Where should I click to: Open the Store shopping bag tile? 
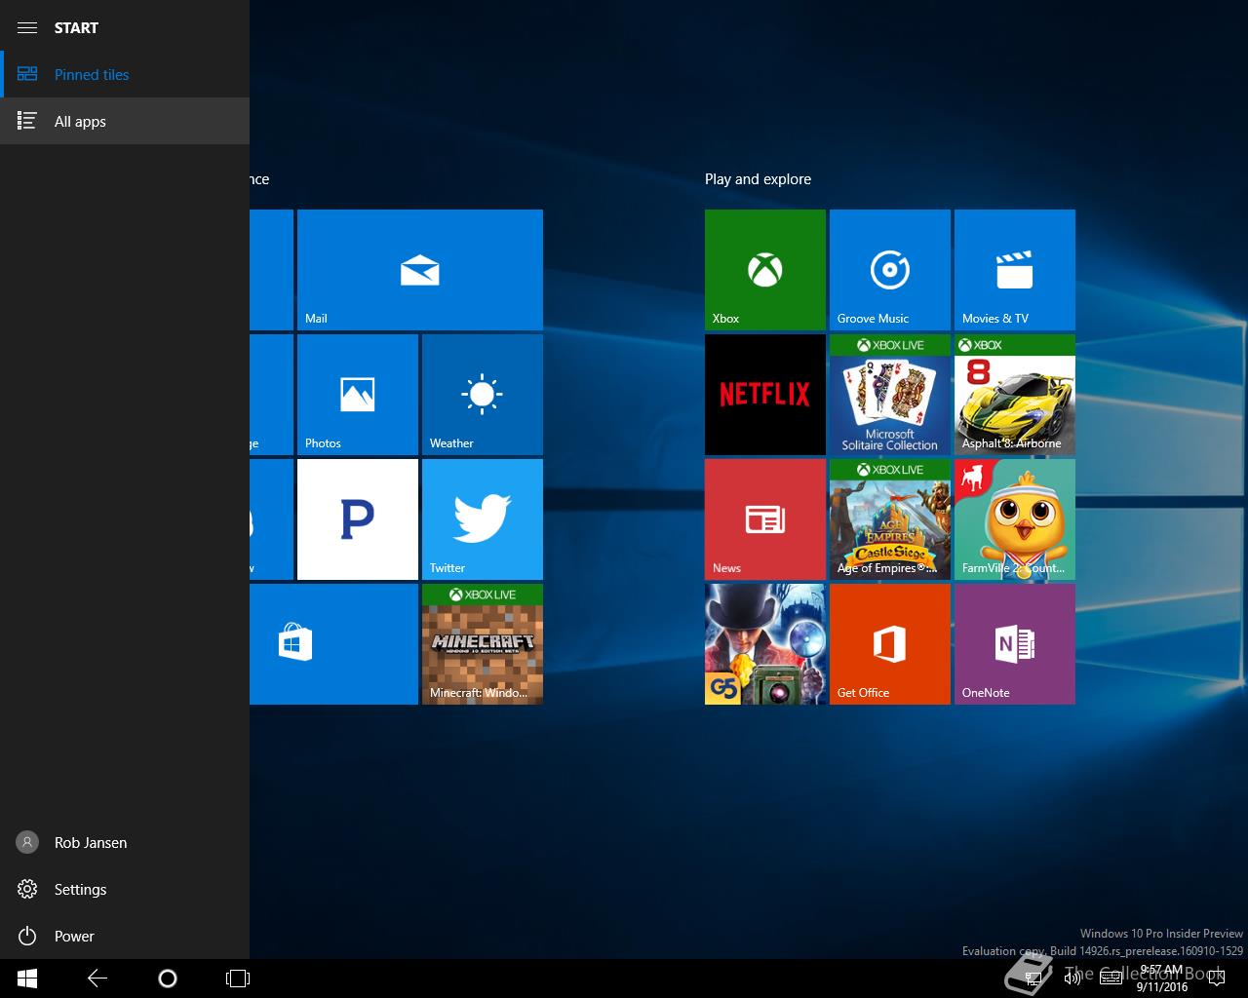(x=333, y=644)
